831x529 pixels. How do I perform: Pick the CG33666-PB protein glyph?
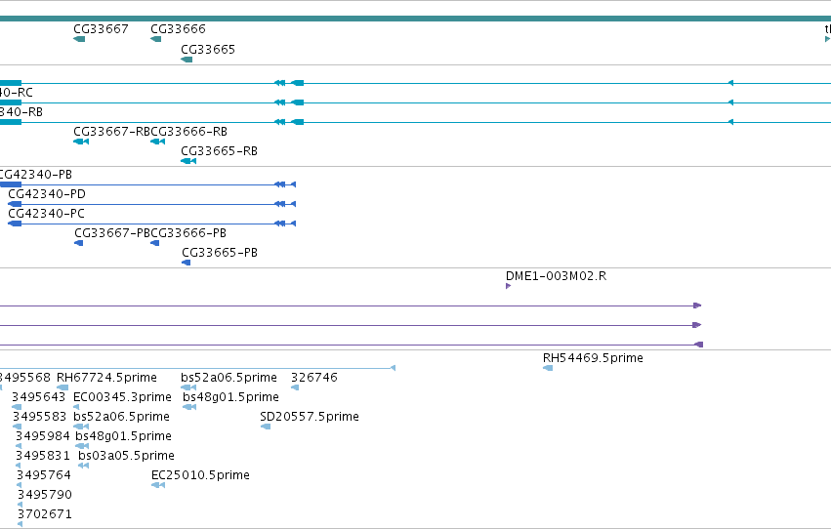coord(155,243)
